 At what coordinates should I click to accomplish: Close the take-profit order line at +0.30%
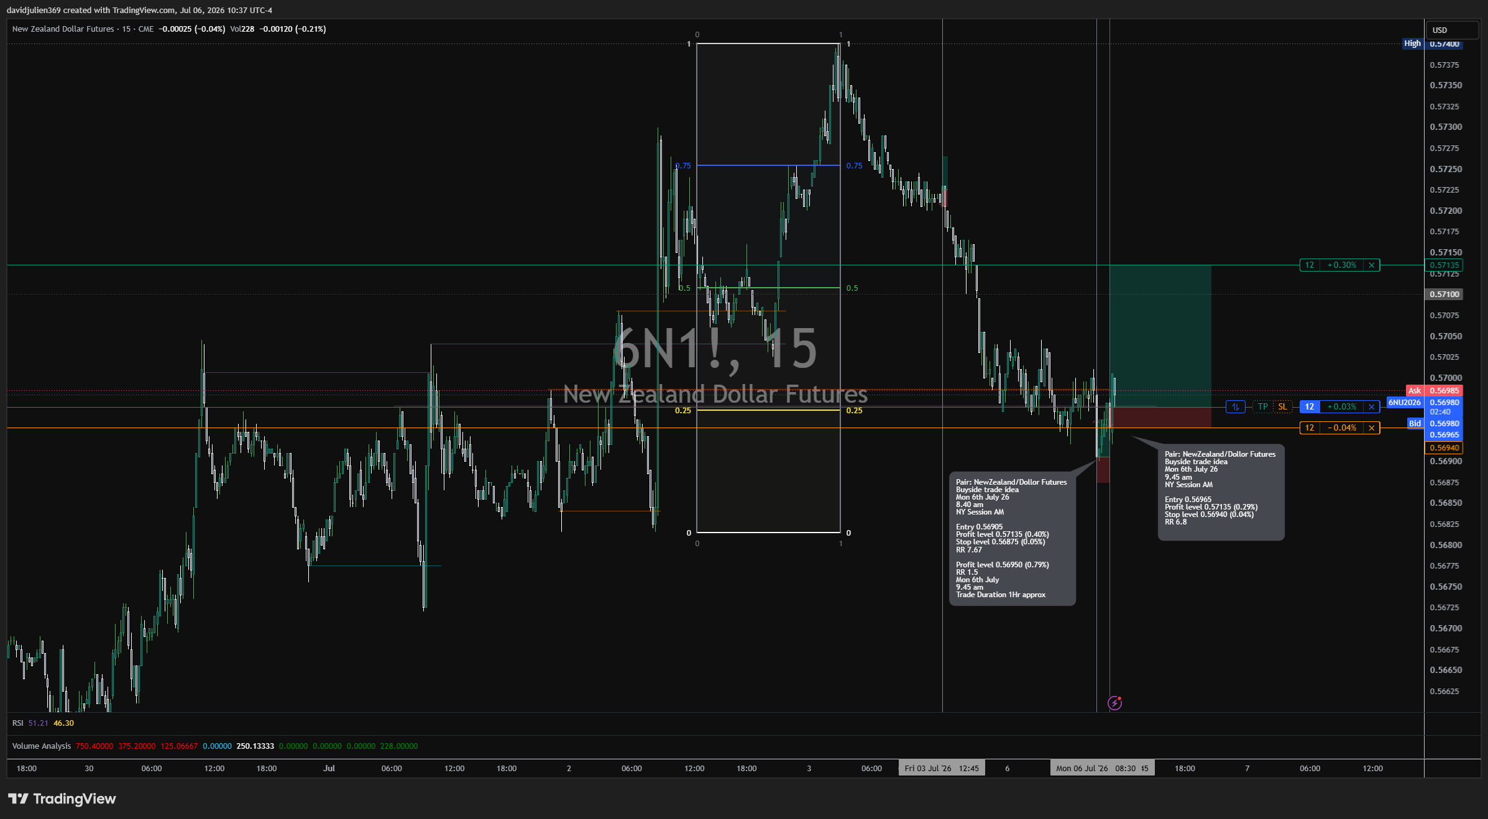[1372, 265]
